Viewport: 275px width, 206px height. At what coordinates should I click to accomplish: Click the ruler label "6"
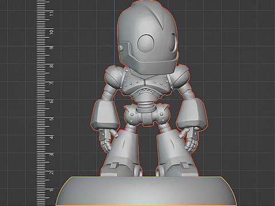[x=52, y=101]
